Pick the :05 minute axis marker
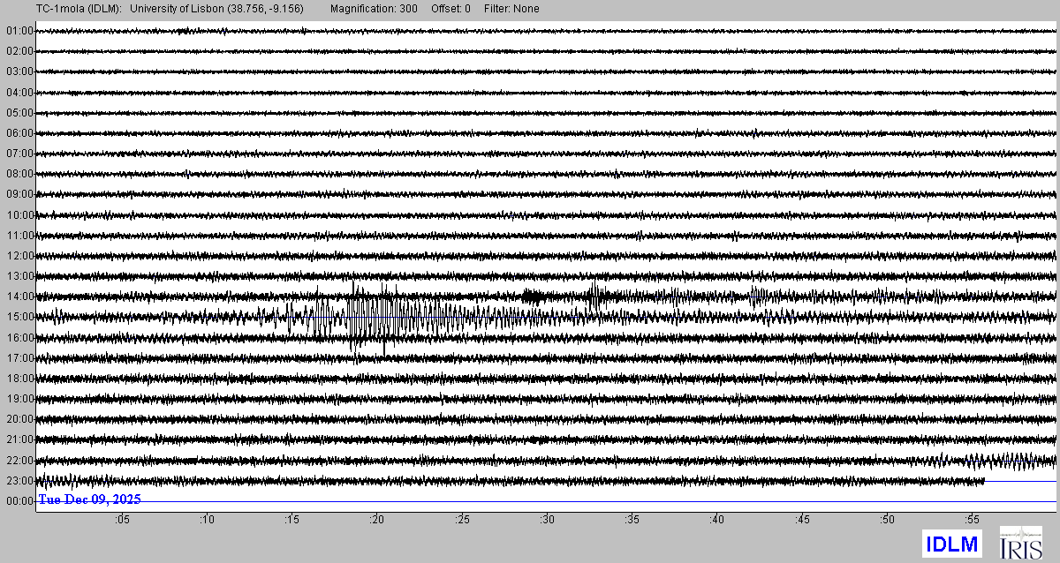 click(121, 520)
